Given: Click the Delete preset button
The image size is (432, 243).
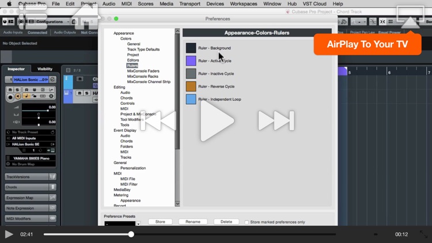Looking at the screenshot, I should tap(226, 222).
